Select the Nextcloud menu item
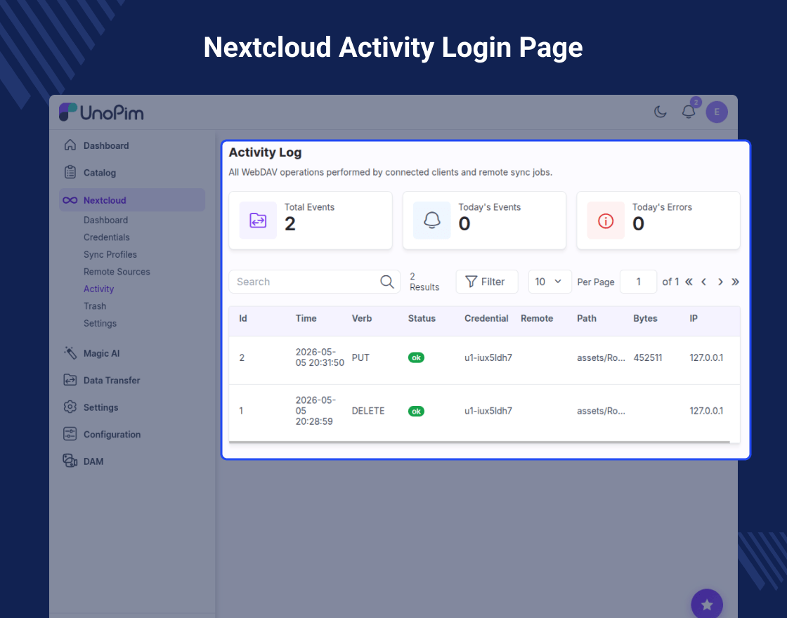 pyautogui.click(x=132, y=200)
